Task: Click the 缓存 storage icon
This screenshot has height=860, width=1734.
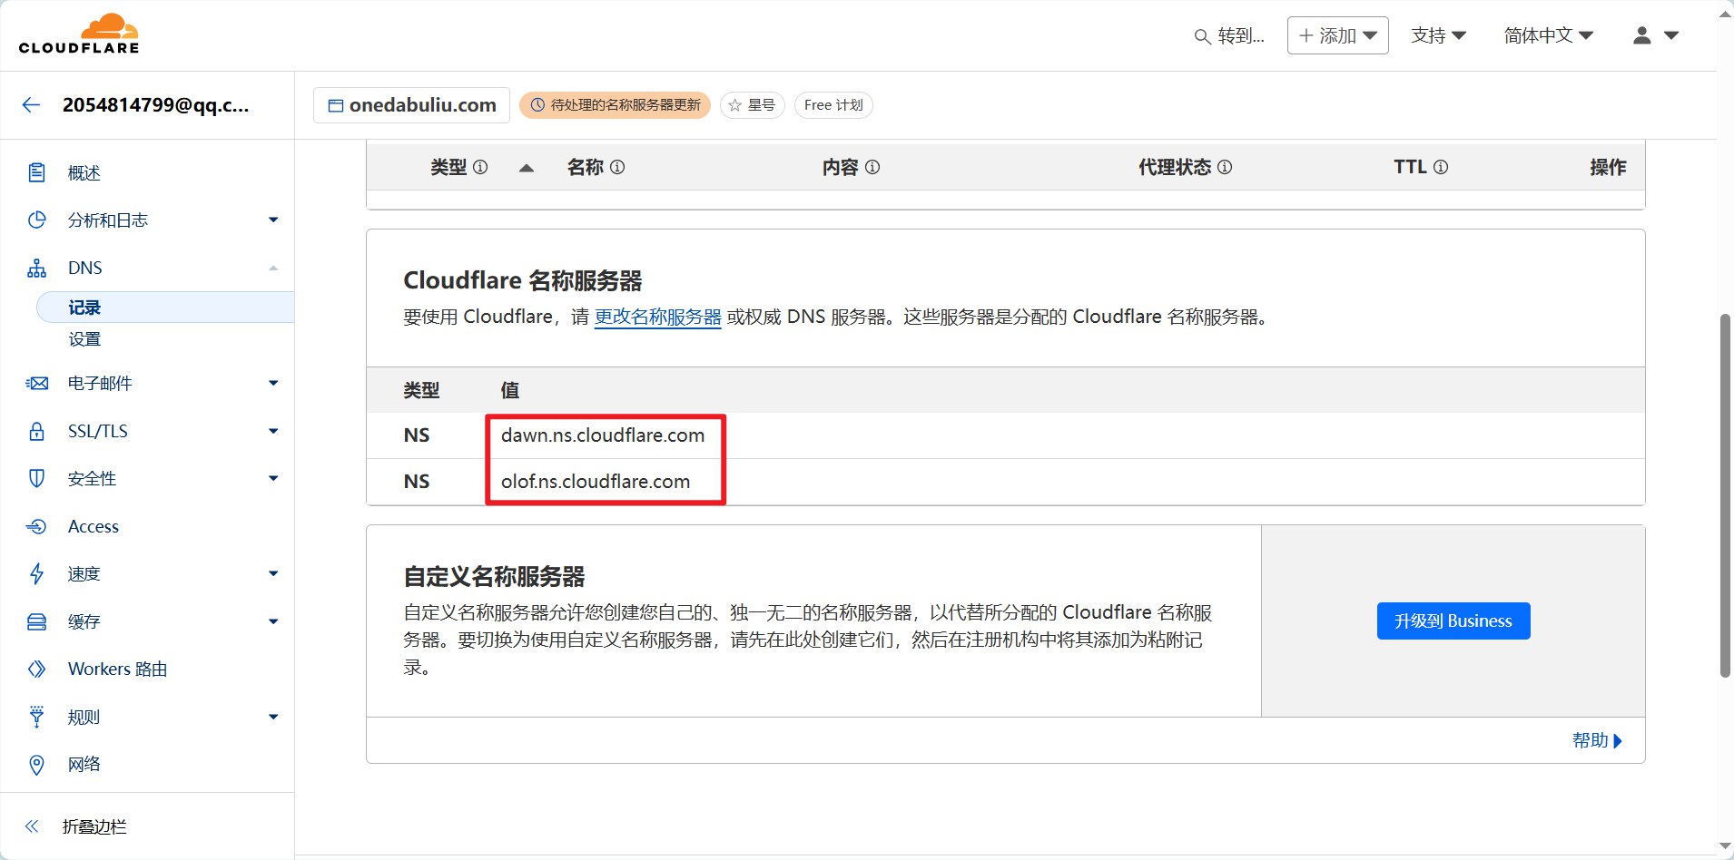Action: (36, 621)
